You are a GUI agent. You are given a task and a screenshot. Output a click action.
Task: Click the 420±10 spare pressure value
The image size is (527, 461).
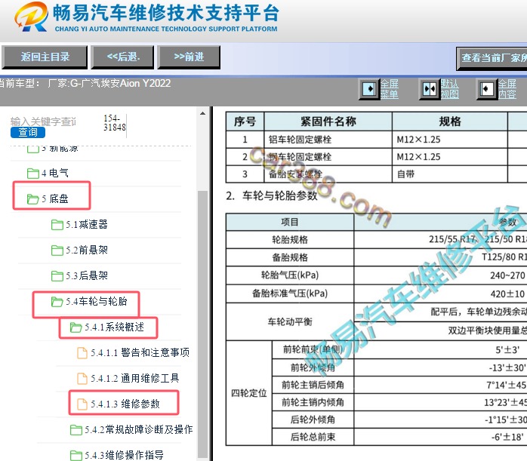(x=507, y=294)
